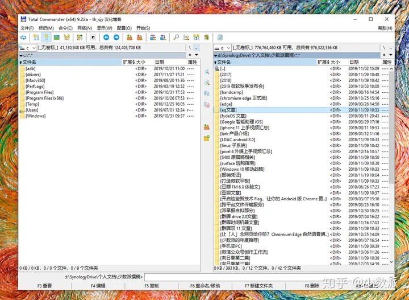Click the move files icon between panels

207,105
